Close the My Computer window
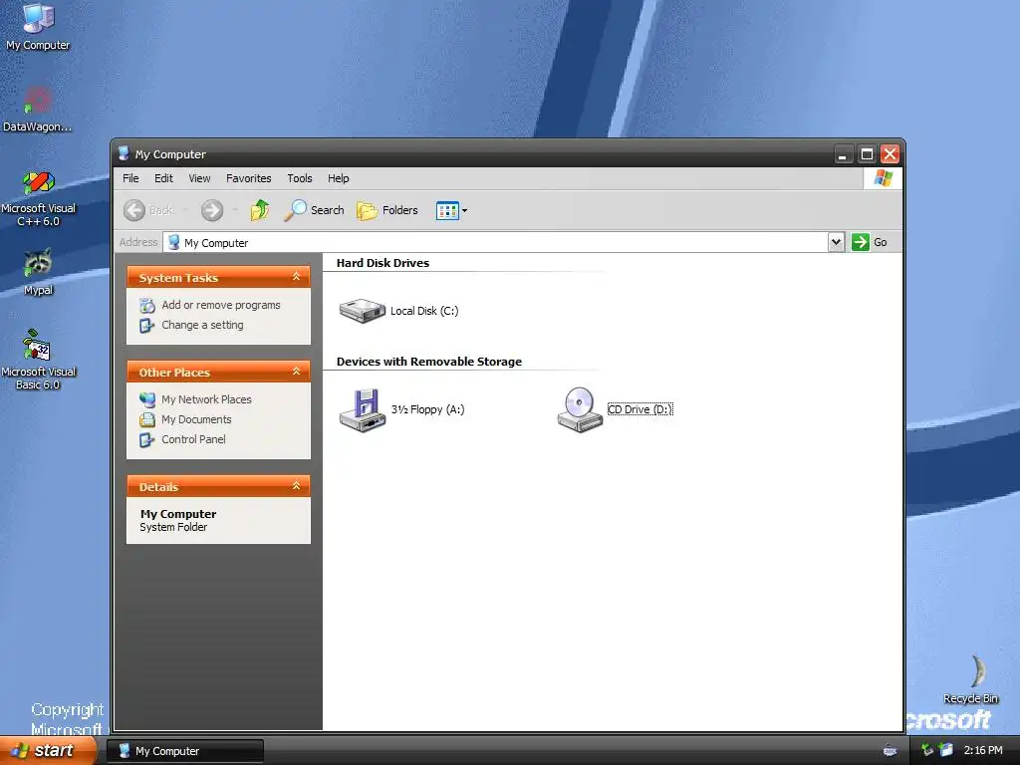The width and height of the screenshot is (1020, 765). click(x=890, y=154)
